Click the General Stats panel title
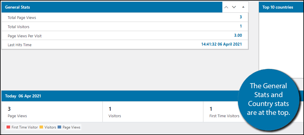 click(18, 7)
